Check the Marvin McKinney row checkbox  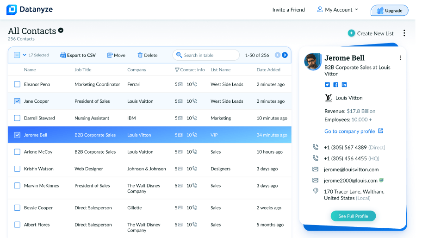coord(17,186)
